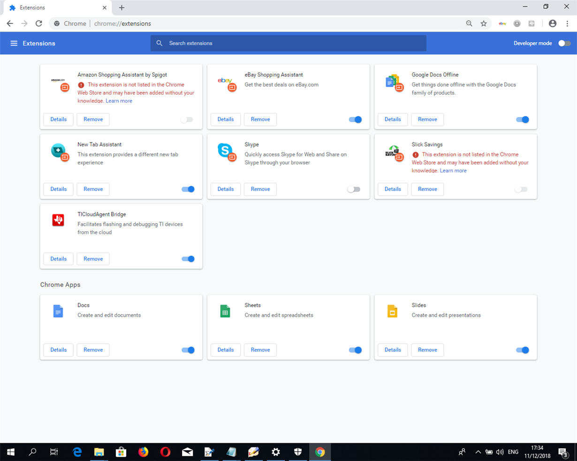
Task: Open the Chrome profile avatar icon
Action: click(x=553, y=23)
